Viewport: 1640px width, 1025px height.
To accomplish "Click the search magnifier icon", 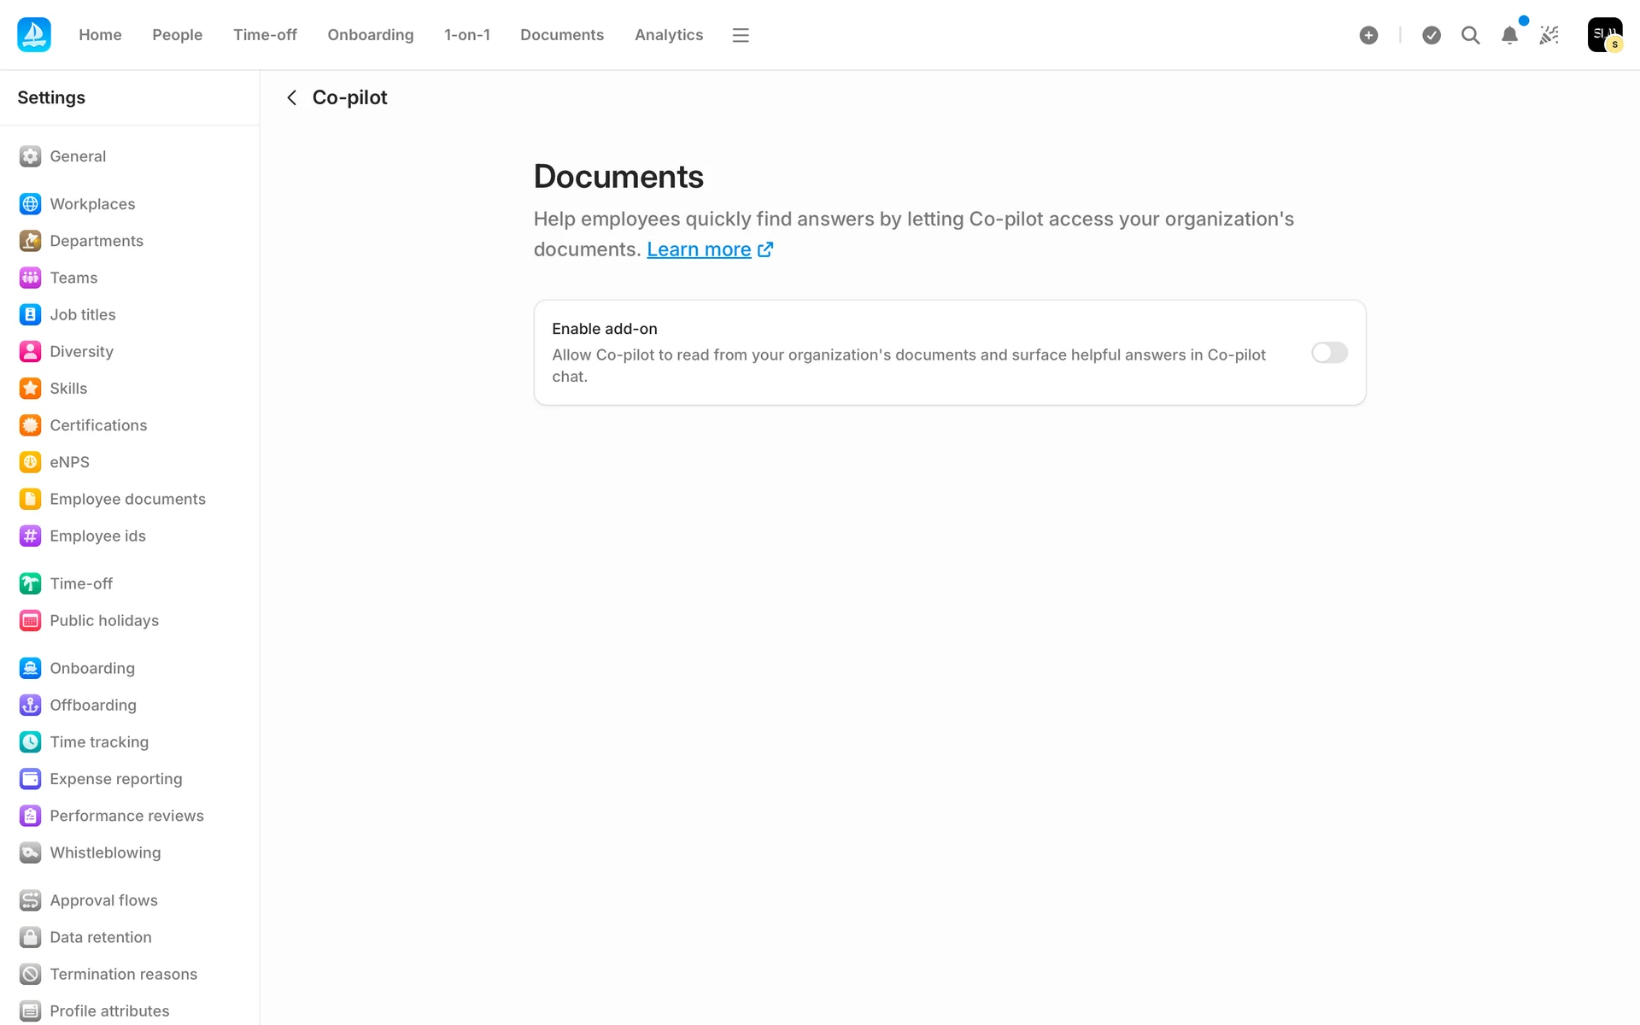I will 1470,35.
